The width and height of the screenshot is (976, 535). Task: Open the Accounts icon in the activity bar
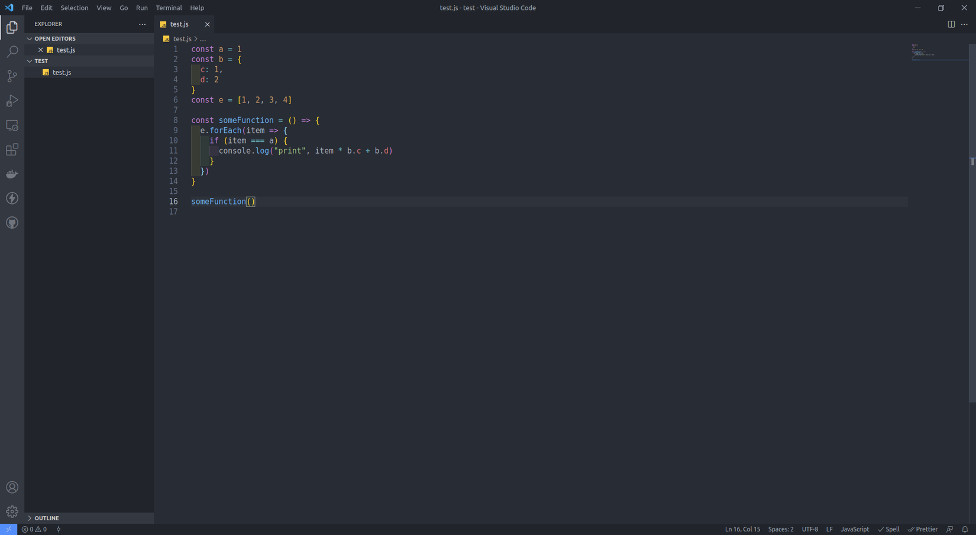[12, 487]
